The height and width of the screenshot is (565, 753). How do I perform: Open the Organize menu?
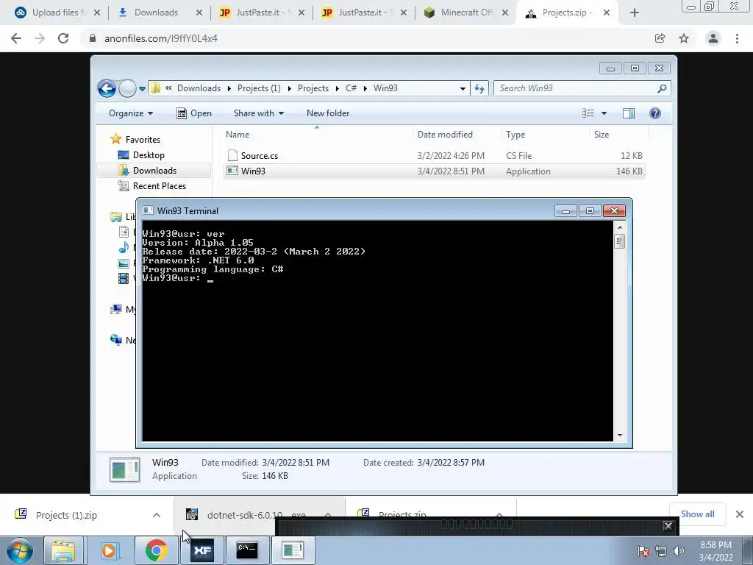tap(131, 113)
